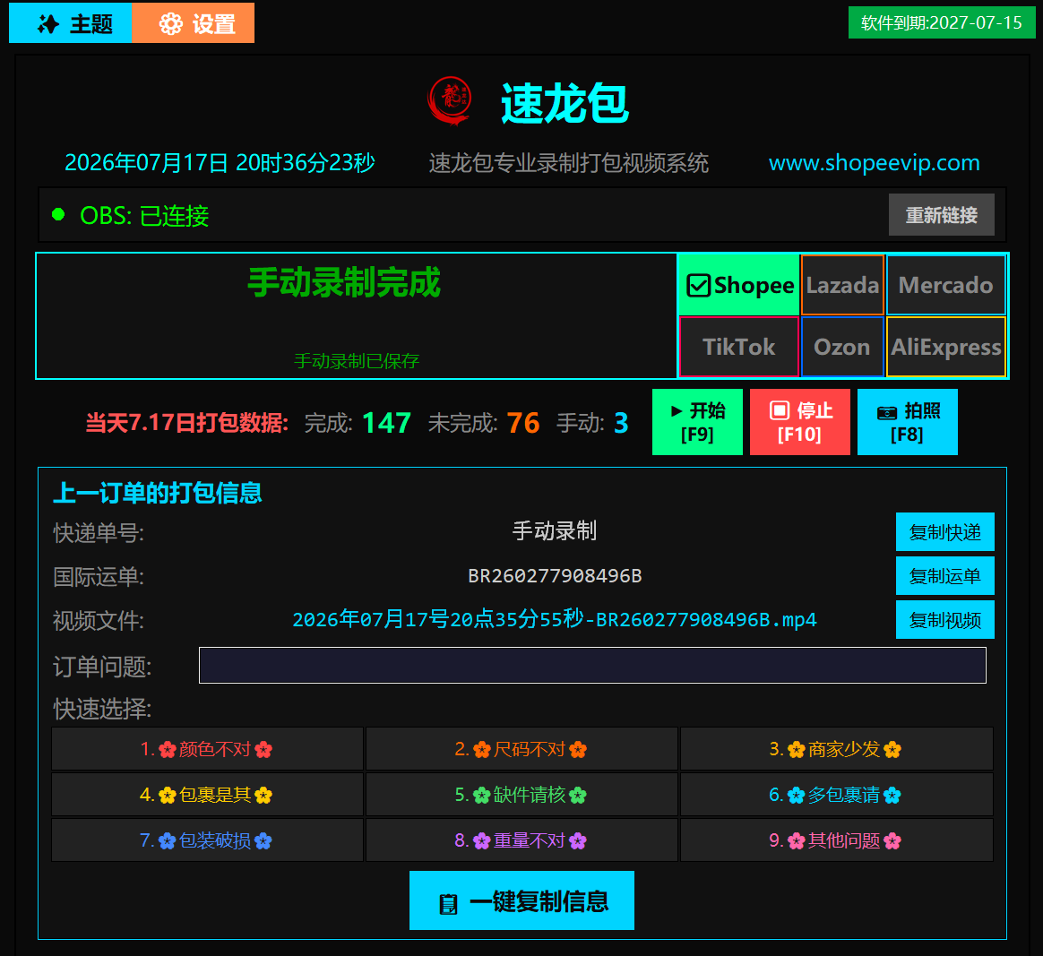1043x956 pixels.
Task: Click the OBS: 已连接 status text
Action: point(144,216)
